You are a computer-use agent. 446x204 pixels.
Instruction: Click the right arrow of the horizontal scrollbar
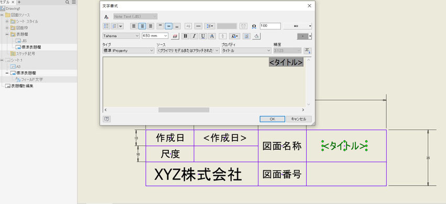(303, 110)
